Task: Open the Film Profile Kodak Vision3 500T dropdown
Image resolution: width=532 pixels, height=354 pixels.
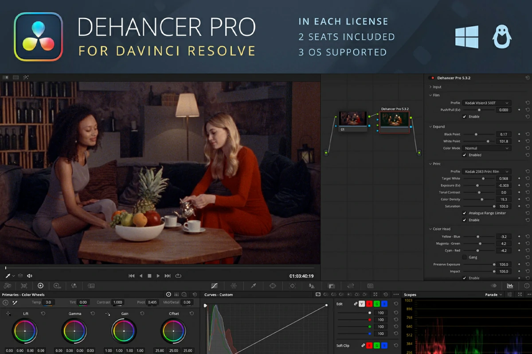Action: click(487, 103)
